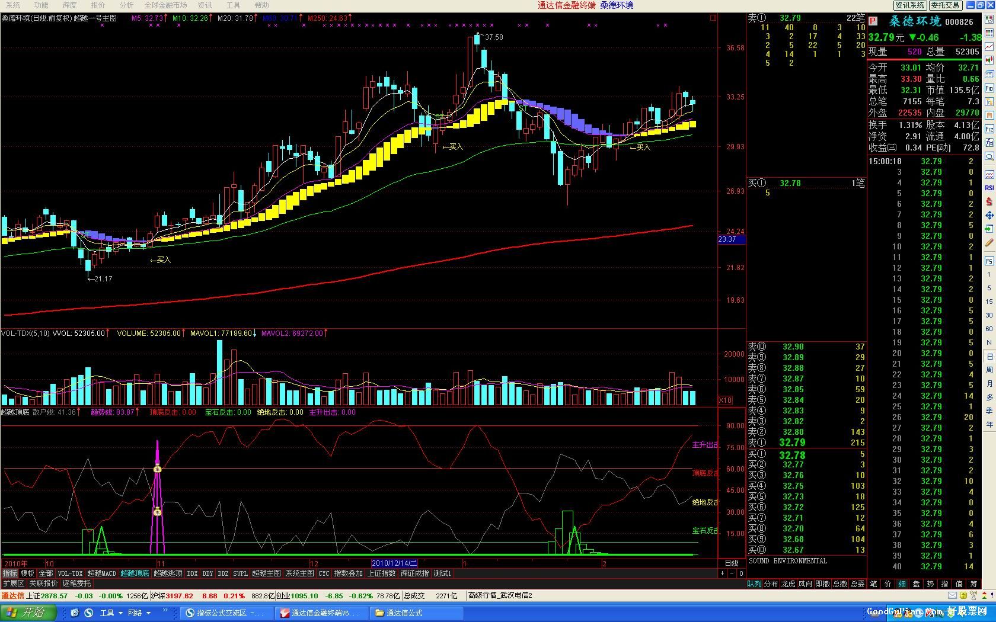This screenshot has width=996, height=622.
Task: Click the red P badge beside stock name
Action: click(873, 21)
